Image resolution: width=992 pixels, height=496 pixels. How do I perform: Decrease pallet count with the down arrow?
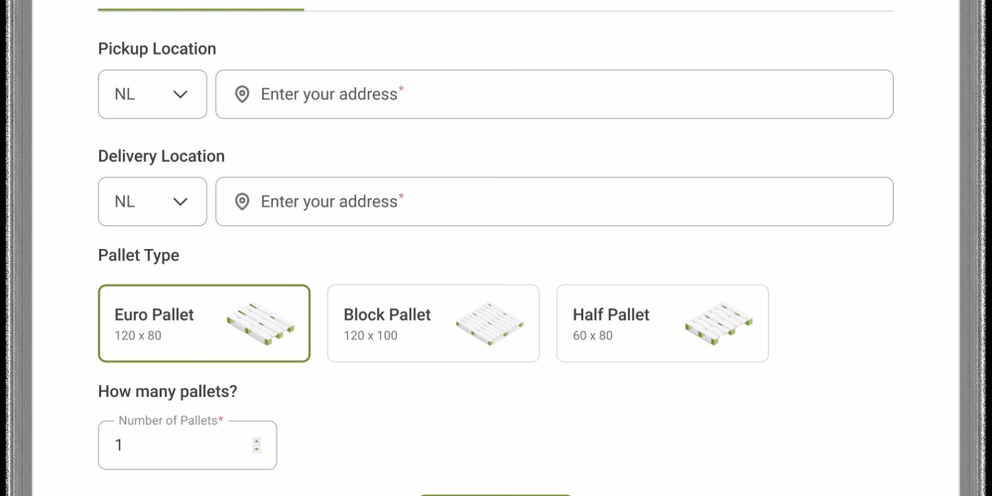coord(257,449)
